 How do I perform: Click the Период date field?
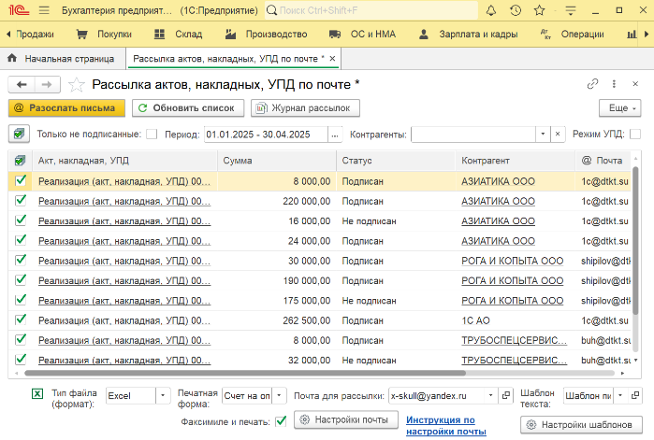click(x=266, y=135)
